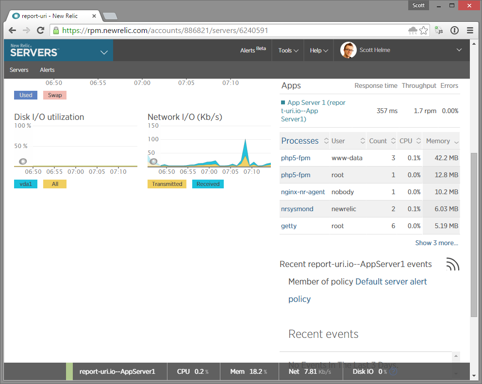The width and height of the screenshot is (482, 384).
Task: Click the browser refresh icon
Action: (x=41, y=30)
